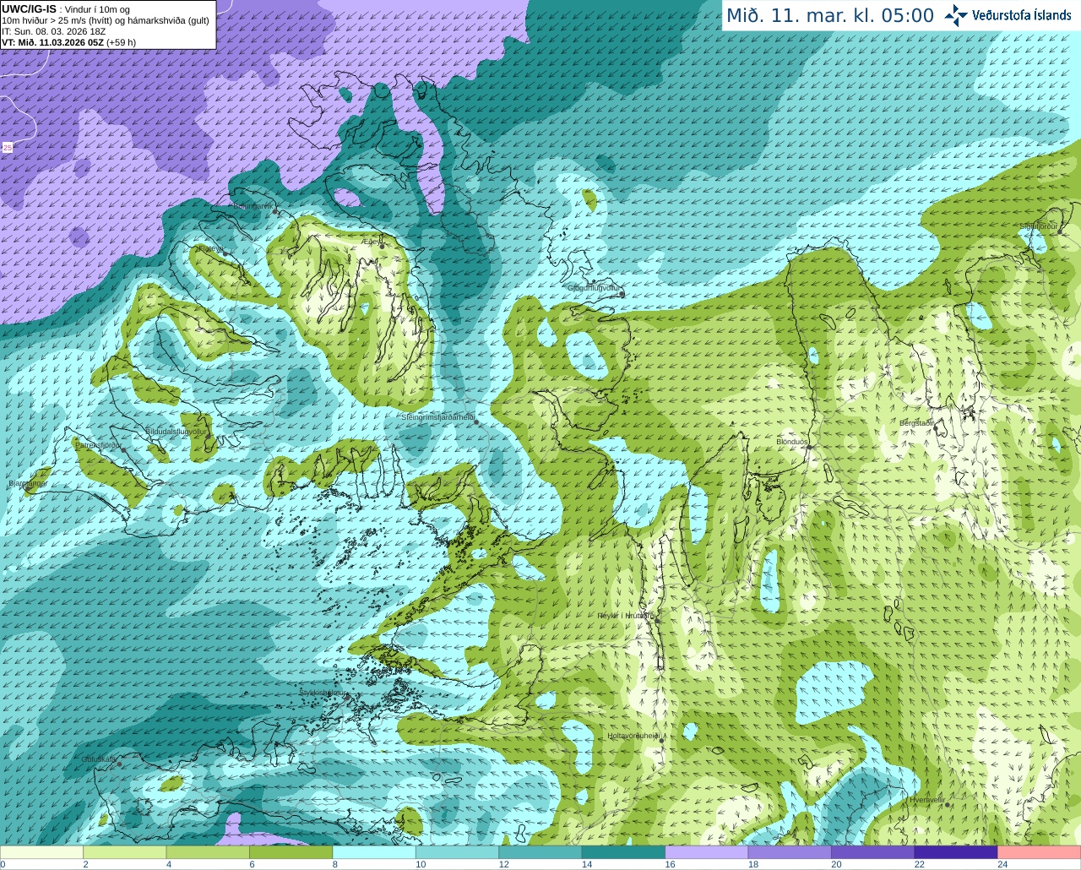Select the 16–18 m/s lavender legend swatch
This screenshot has width=1081, height=870.
click(x=707, y=852)
